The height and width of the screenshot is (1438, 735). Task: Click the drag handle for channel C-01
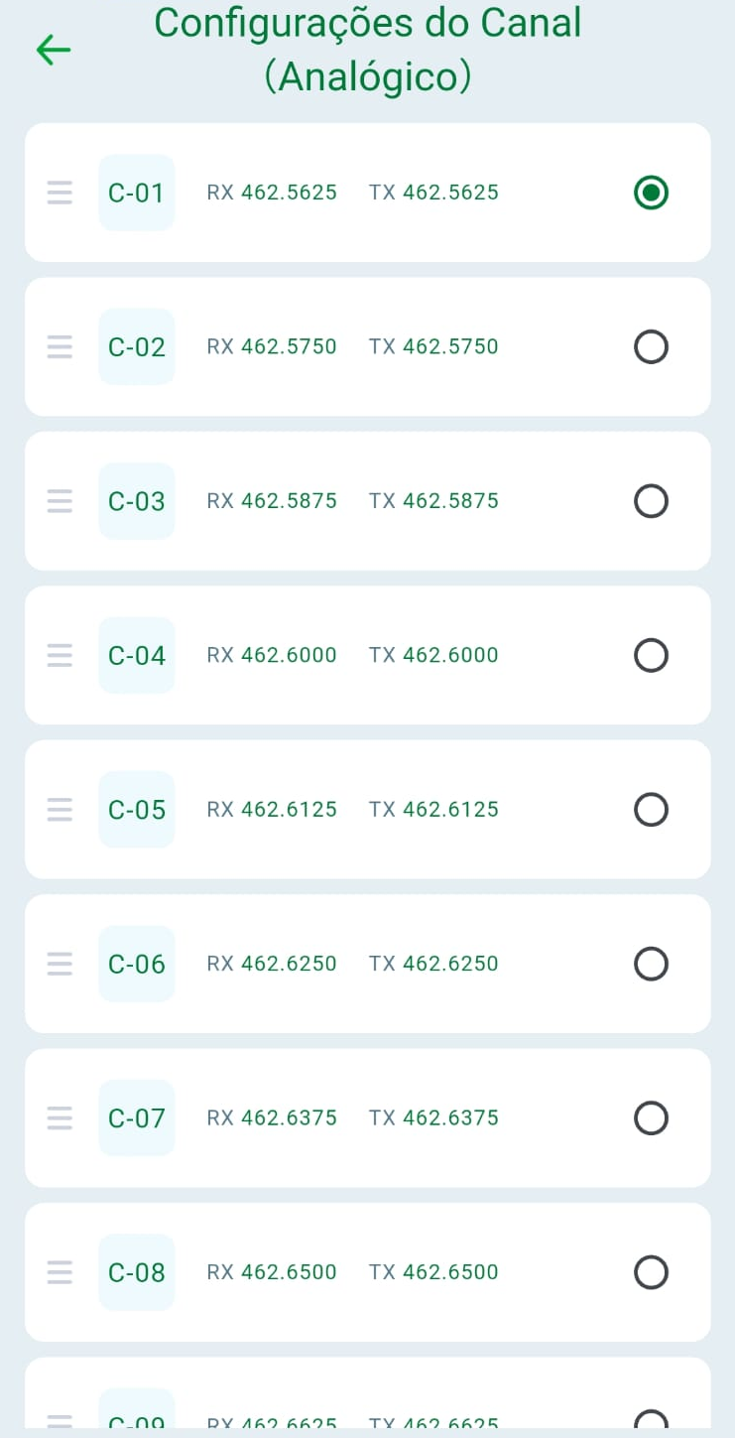[x=60, y=193]
